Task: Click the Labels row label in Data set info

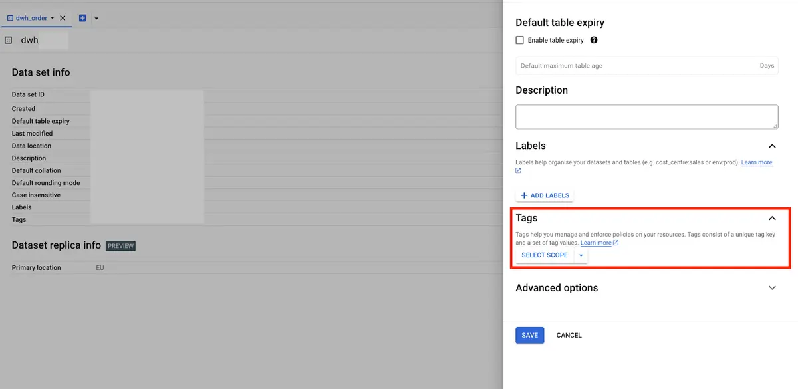Action: tap(21, 207)
